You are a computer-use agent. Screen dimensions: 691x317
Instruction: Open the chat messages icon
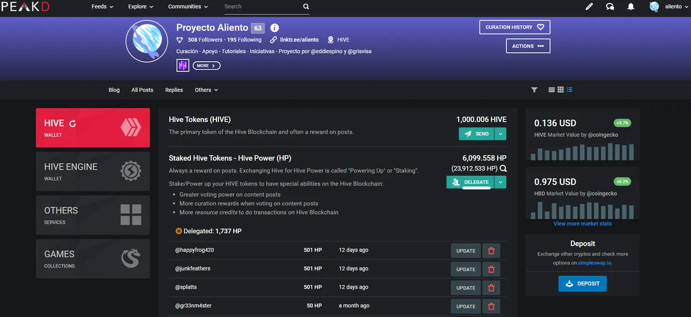coord(610,6)
